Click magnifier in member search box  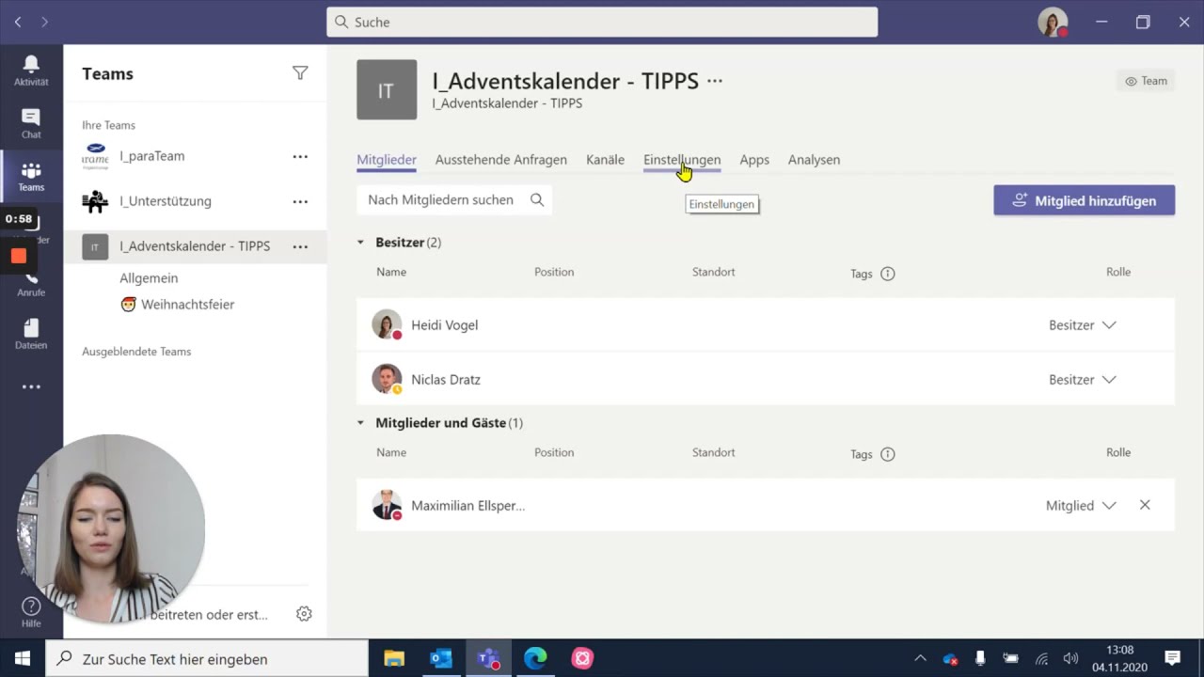[537, 199]
